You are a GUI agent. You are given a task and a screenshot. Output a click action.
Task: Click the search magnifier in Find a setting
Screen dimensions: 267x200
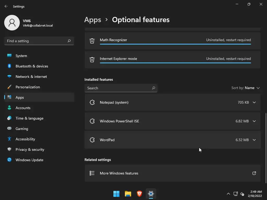pos(69,41)
